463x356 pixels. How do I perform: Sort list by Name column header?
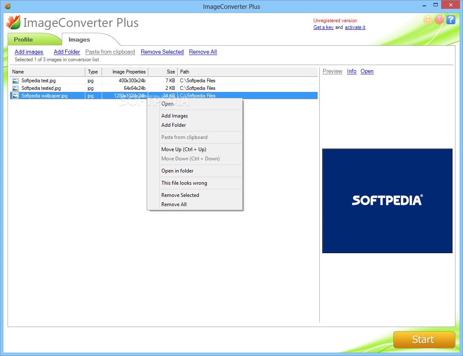pyautogui.click(x=47, y=72)
